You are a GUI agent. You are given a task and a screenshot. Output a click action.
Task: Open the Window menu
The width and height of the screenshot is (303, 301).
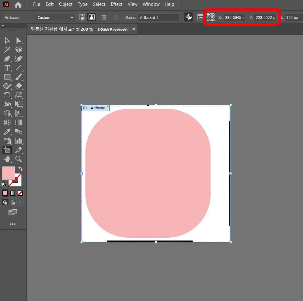pos(151,4)
